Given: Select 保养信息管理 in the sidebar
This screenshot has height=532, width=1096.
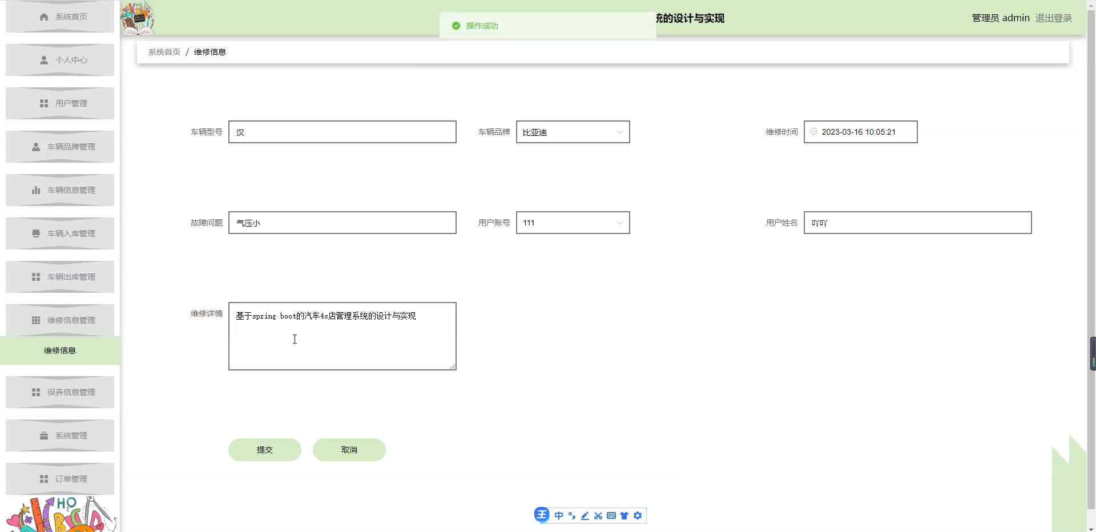Looking at the screenshot, I should pyautogui.click(x=59, y=392).
